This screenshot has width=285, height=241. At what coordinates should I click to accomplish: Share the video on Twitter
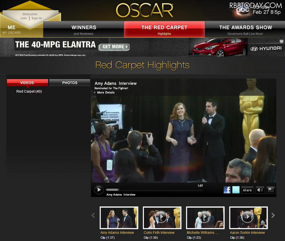click(x=236, y=190)
